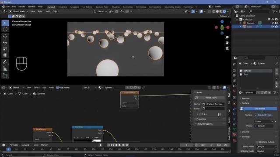This screenshot has width=280, height=157.
Task: Click the current frame 1 marker
Action: click(x=8, y=149)
